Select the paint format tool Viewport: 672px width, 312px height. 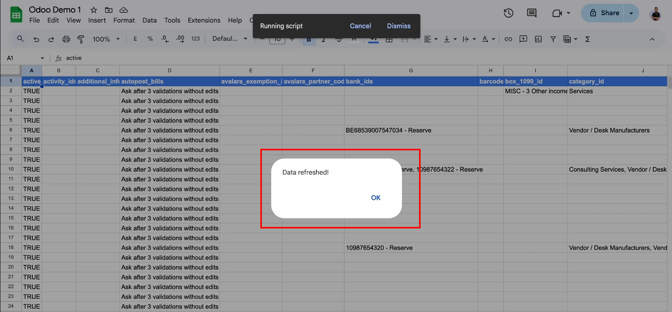click(x=81, y=39)
